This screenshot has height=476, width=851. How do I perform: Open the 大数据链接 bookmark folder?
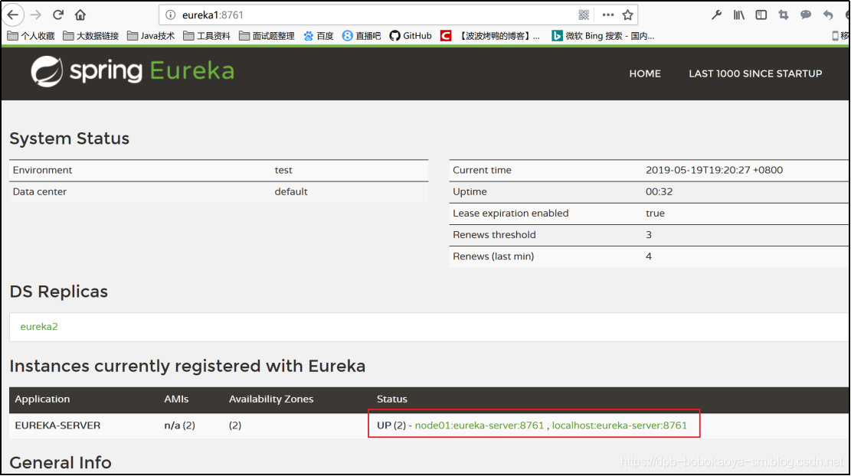[90, 36]
